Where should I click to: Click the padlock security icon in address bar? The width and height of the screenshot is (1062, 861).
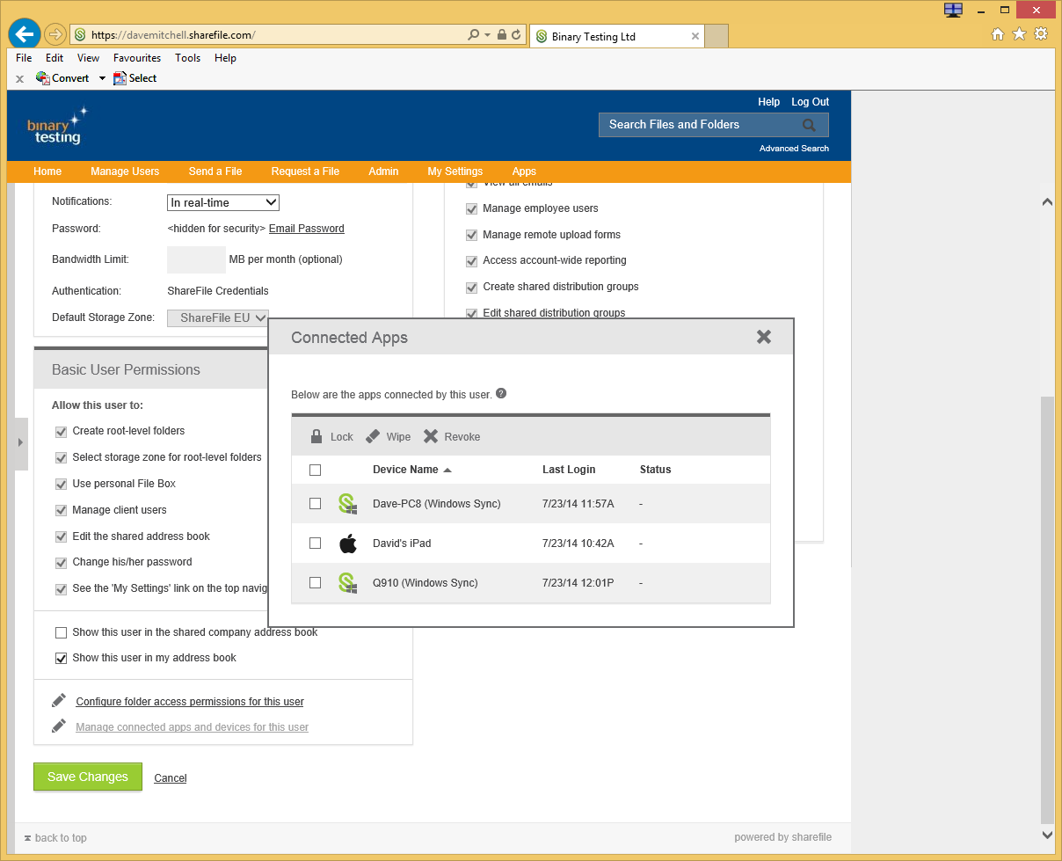click(x=502, y=35)
